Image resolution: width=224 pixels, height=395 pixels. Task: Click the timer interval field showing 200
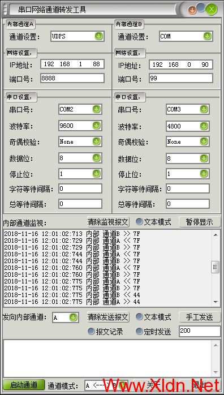click(x=200, y=331)
